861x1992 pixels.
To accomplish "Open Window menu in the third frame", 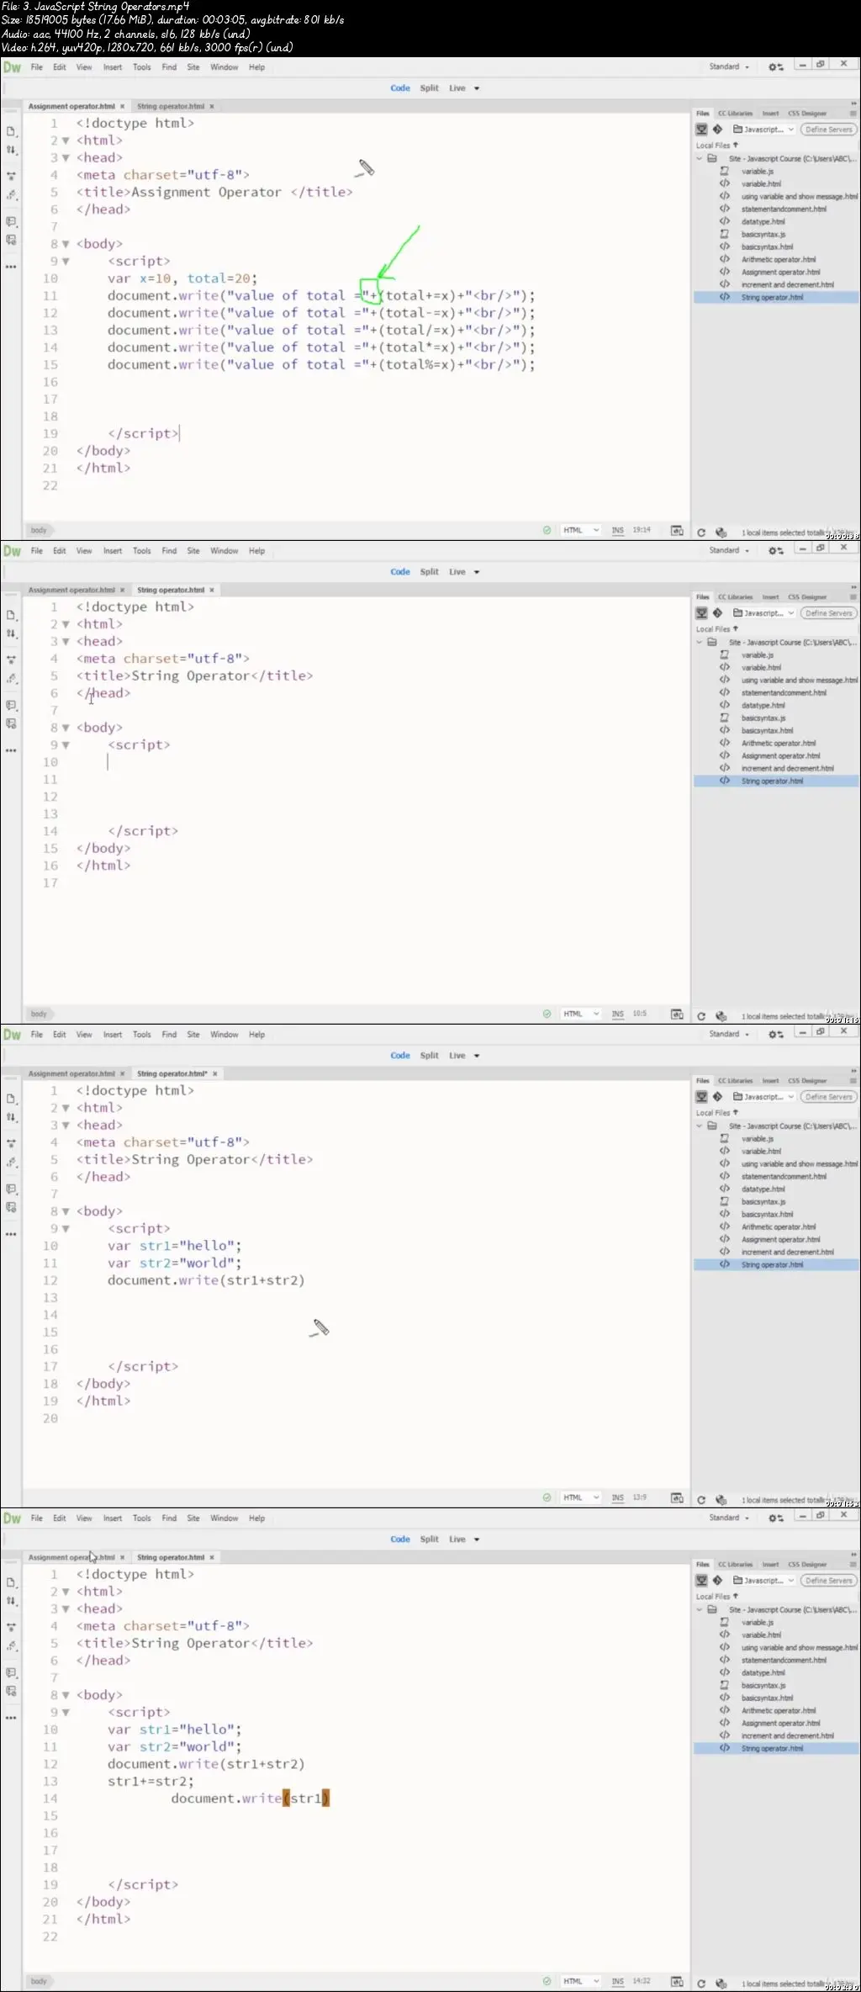I will 224,1035.
